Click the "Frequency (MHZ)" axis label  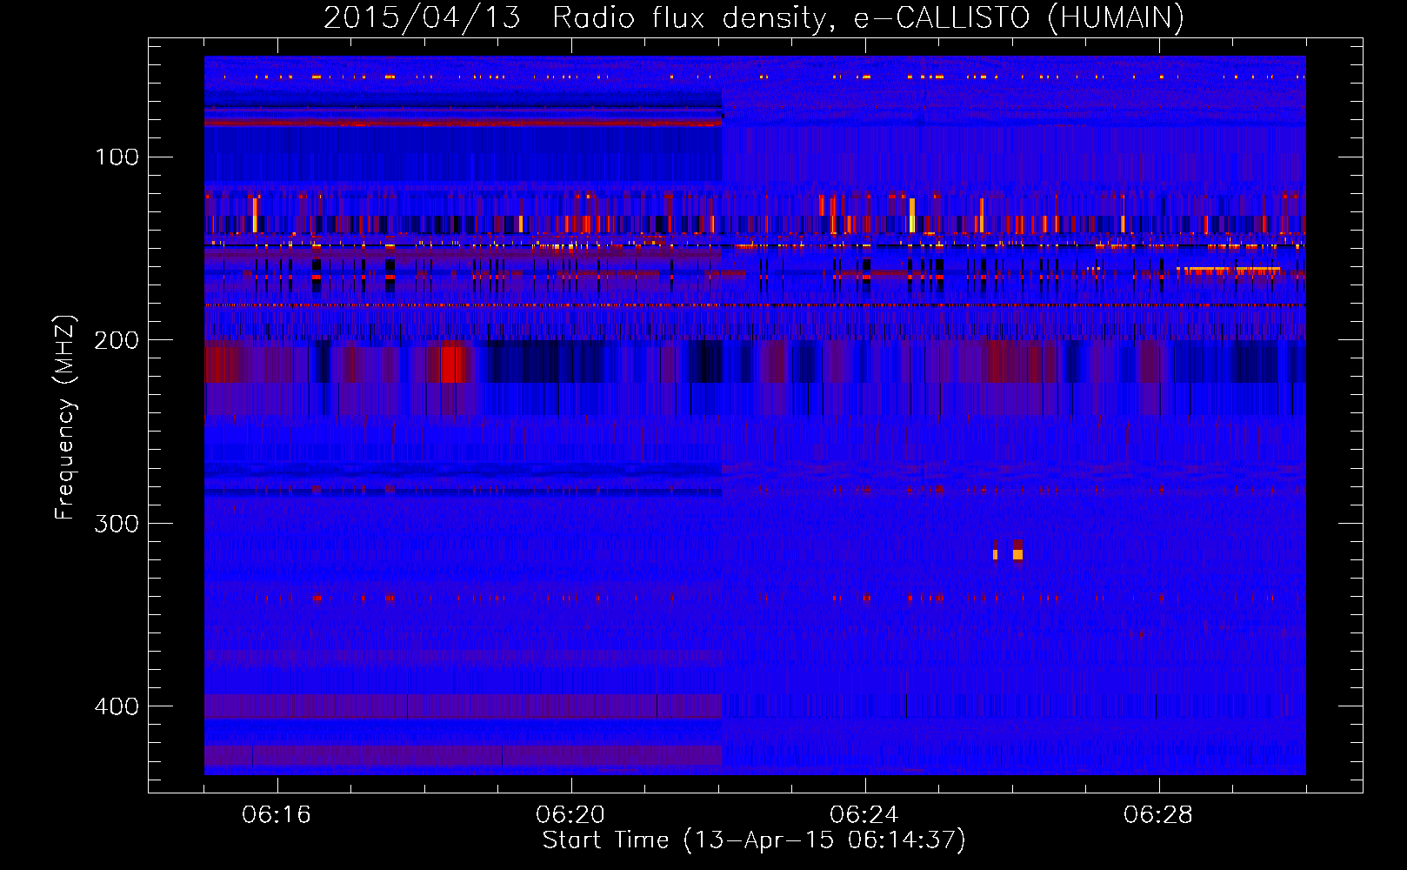pos(65,418)
